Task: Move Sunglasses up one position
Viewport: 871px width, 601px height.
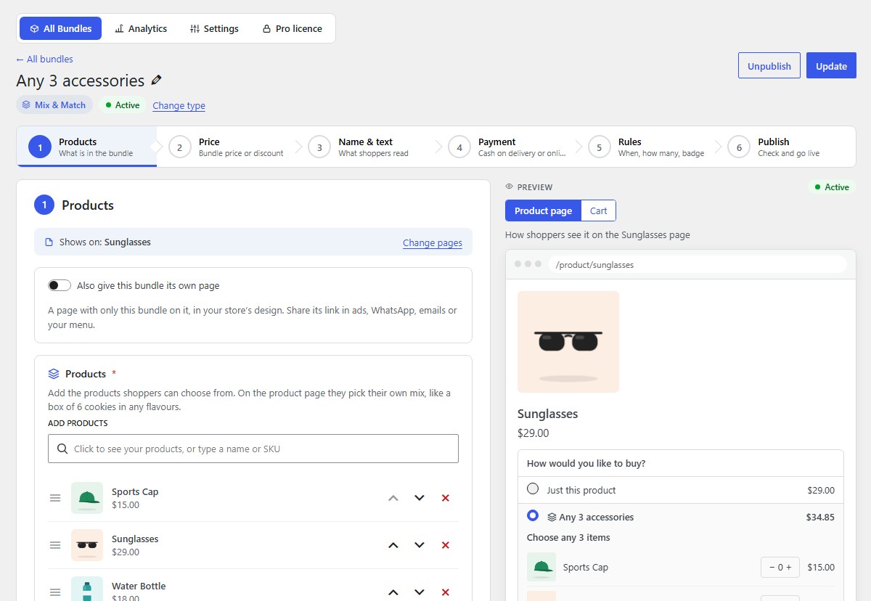Action: (x=393, y=545)
